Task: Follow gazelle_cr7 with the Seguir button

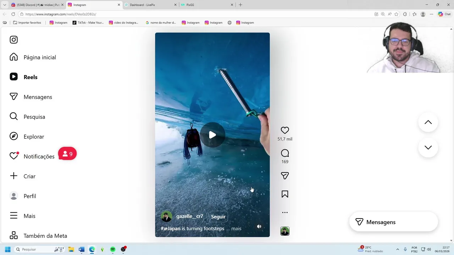Action: (218, 217)
